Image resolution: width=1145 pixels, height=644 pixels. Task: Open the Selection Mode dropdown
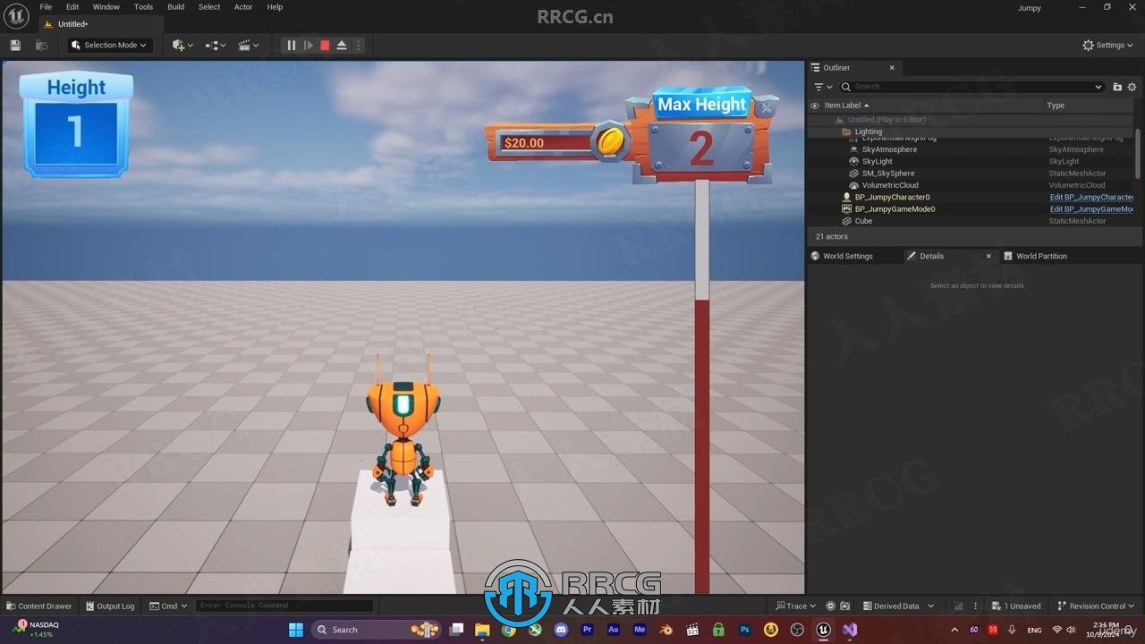(x=109, y=45)
